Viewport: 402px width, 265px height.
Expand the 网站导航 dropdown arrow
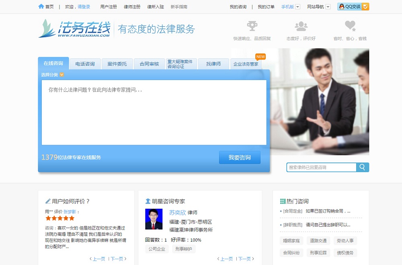(328, 7)
